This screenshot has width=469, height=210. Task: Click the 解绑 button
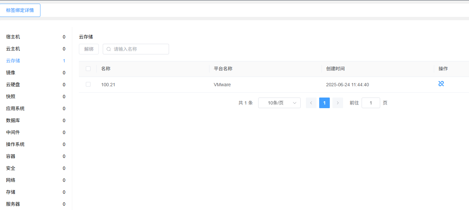(89, 49)
